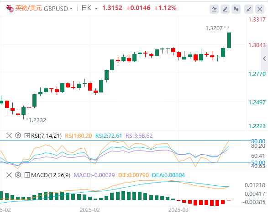The image size is (268, 216).
Task: Click the GBP/USD flag icon
Action: pyautogui.click(x=10, y=8)
